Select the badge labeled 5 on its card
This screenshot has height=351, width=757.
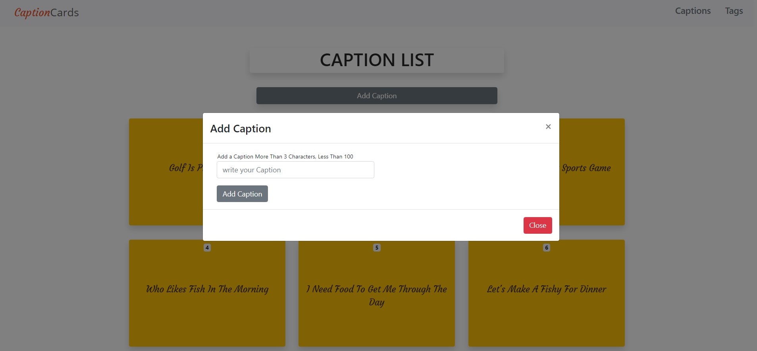point(376,247)
